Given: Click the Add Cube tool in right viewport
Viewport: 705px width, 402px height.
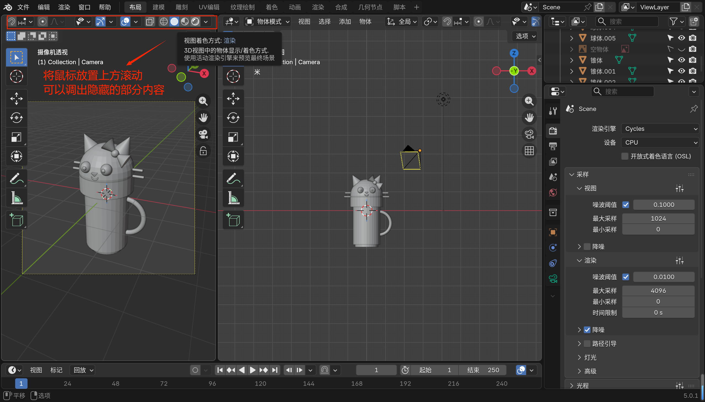Looking at the screenshot, I should [x=233, y=220].
